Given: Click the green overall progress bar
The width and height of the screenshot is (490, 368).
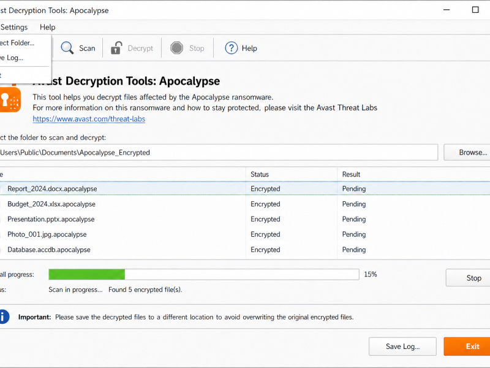Looking at the screenshot, I should coord(204,274).
